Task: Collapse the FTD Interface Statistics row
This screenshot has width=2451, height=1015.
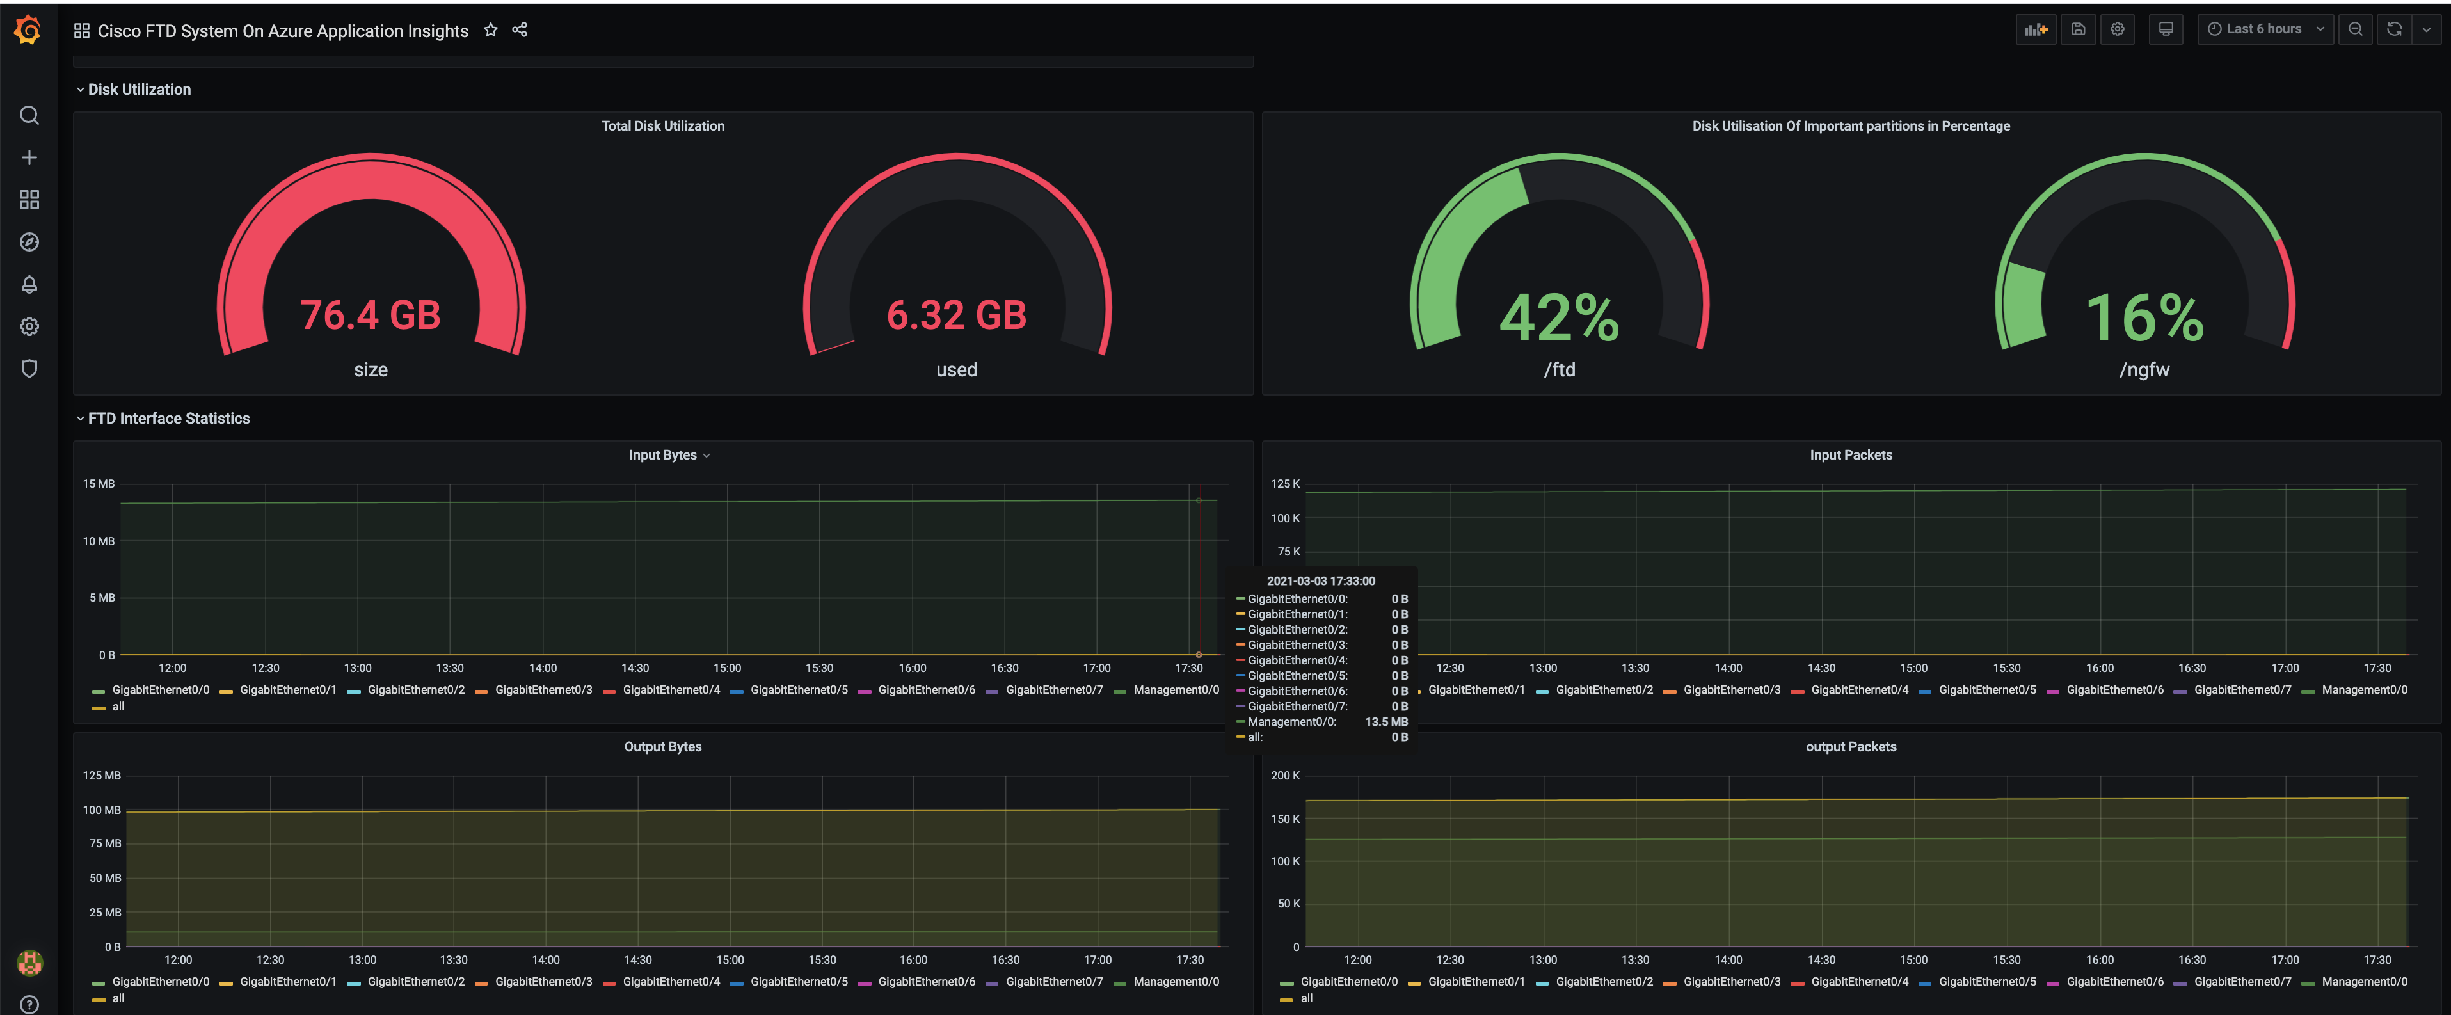Action: click(x=168, y=419)
